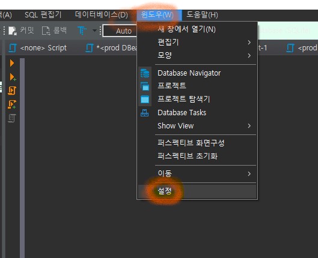
Task: Switch to the <prod tab at the far right
Action: point(302,48)
